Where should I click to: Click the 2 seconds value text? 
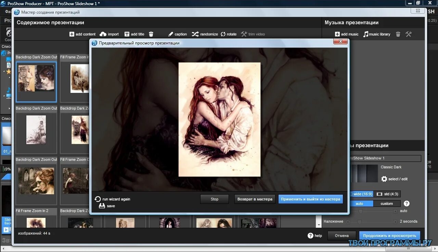click(x=409, y=221)
